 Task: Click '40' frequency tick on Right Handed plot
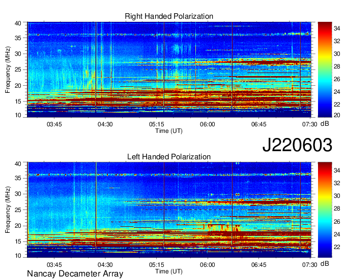click(18, 23)
